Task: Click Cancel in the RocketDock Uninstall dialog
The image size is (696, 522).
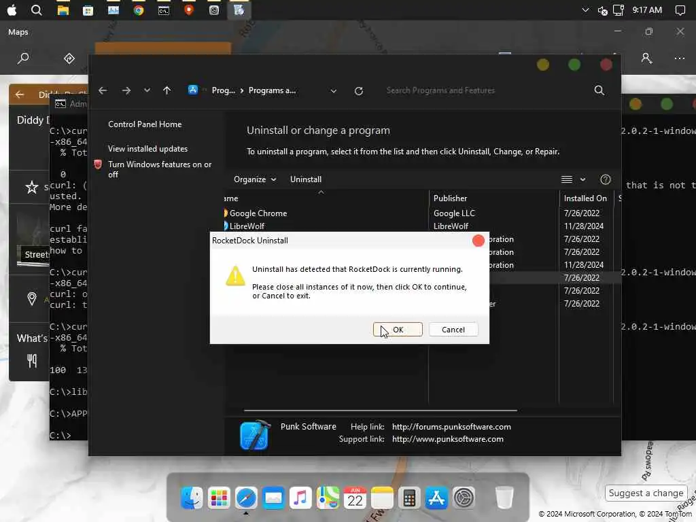Action: click(453, 330)
